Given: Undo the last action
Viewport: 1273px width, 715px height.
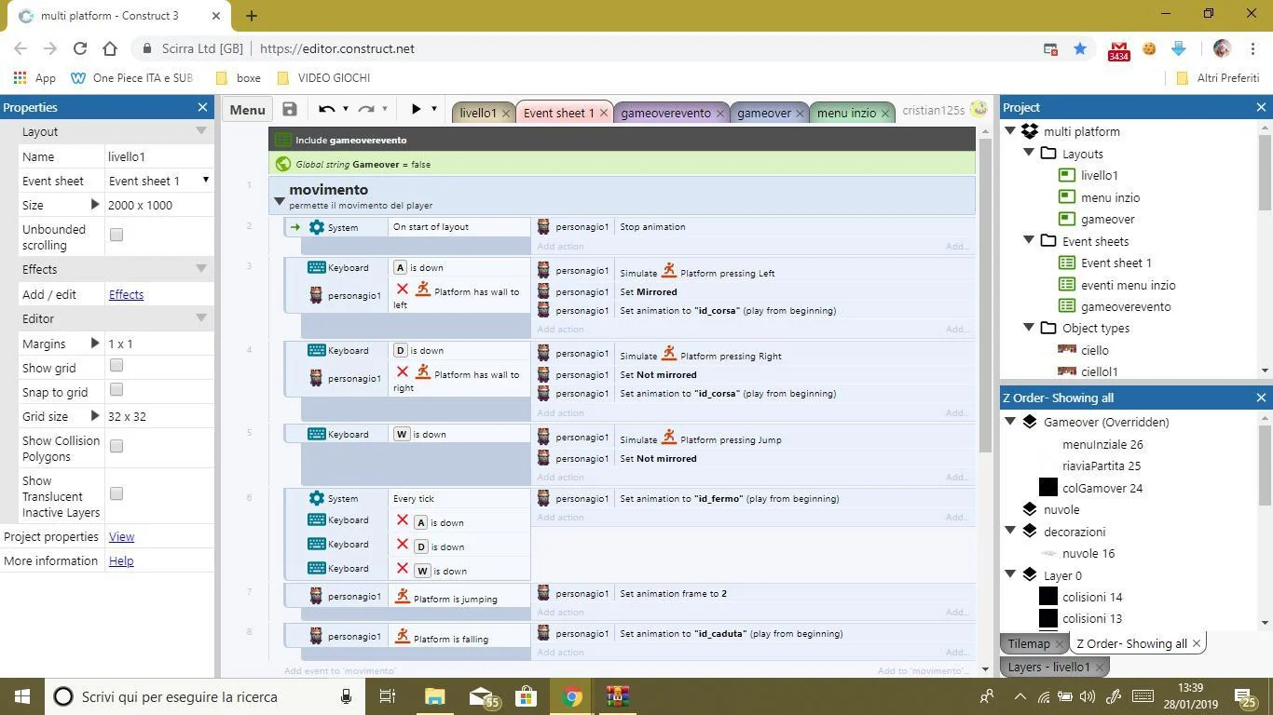Looking at the screenshot, I should pyautogui.click(x=326, y=109).
